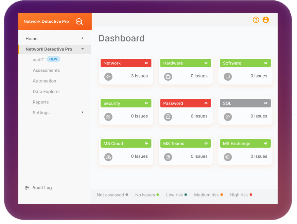297x224 pixels.
Task: Click the Password card's padlock icon
Action: click(168, 117)
